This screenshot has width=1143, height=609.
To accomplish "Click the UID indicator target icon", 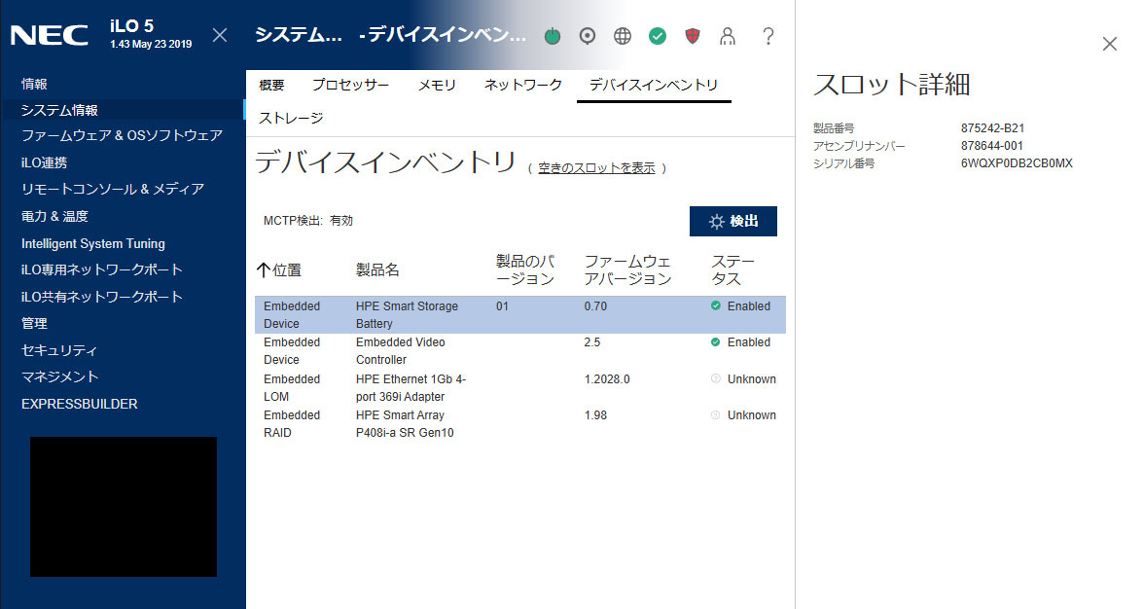I will [x=588, y=36].
